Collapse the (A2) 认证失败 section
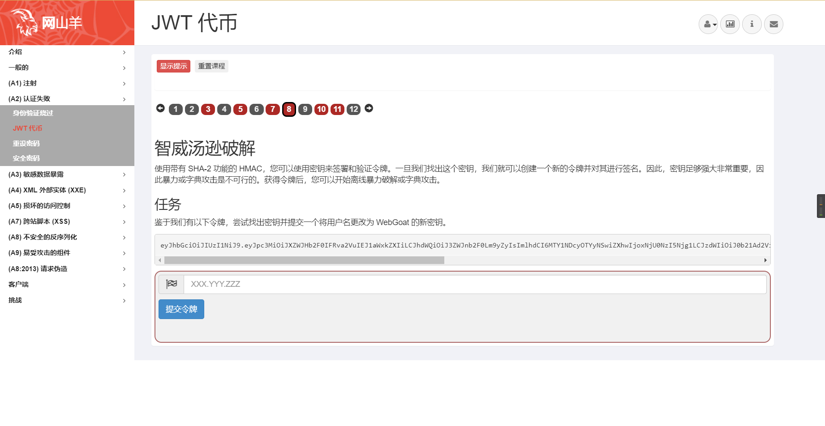The height and width of the screenshot is (426, 825). (67, 99)
